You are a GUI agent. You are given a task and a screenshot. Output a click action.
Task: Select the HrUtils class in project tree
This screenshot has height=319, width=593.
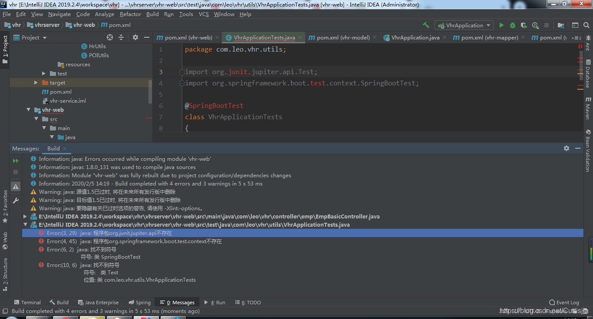tap(93, 46)
